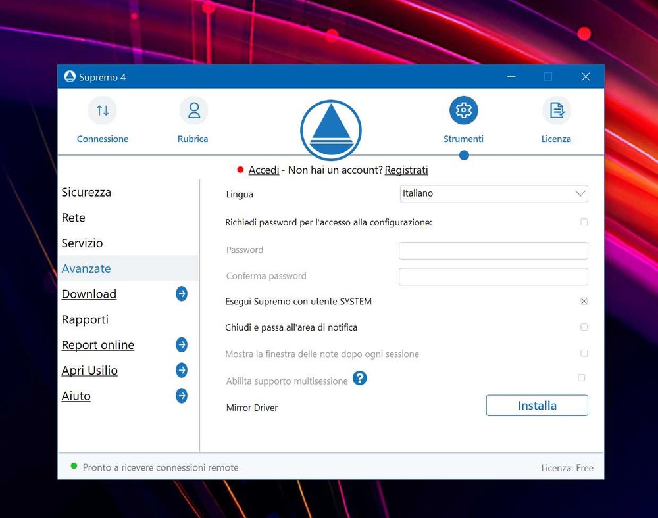Toggle Esegui Supremo con utente SYSTEM checkbox
This screenshot has width=658, height=518.
coord(584,301)
